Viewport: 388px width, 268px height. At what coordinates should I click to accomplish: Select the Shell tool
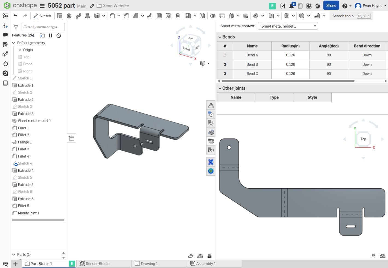click(159, 16)
